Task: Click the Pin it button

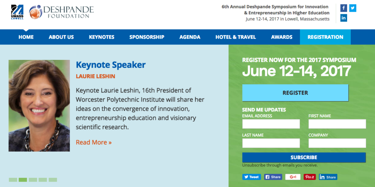Action: pyautogui.click(x=310, y=177)
